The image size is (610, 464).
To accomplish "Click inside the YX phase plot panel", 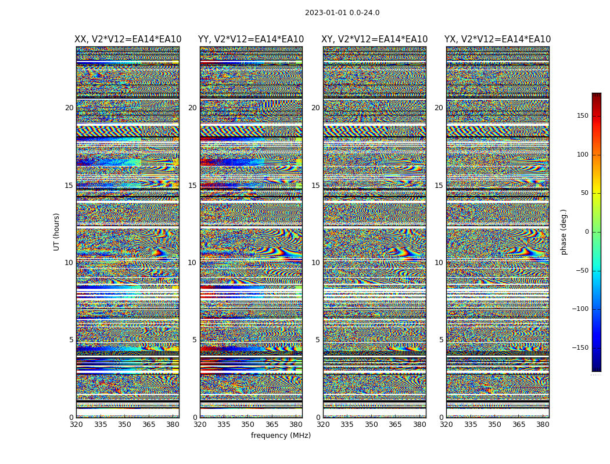I will 497,232.
